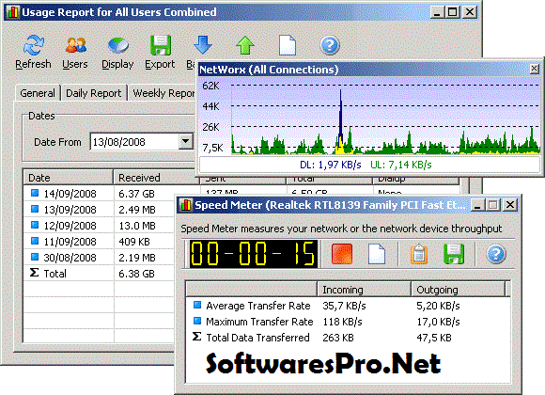Viewport: 545px width, 395px height.
Task: Close the NetWorx All Connections graph window
Action: (x=535, y=69)
